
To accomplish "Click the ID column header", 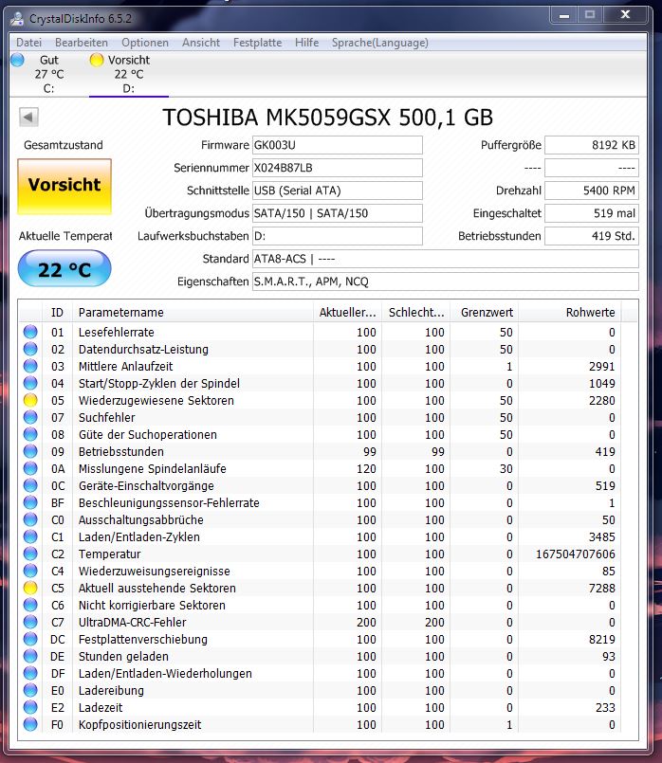I will 57,313.
